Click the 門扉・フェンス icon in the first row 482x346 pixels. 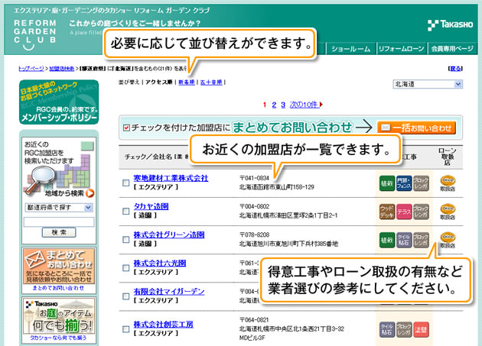pyautogui.click(x=404, y=183)
